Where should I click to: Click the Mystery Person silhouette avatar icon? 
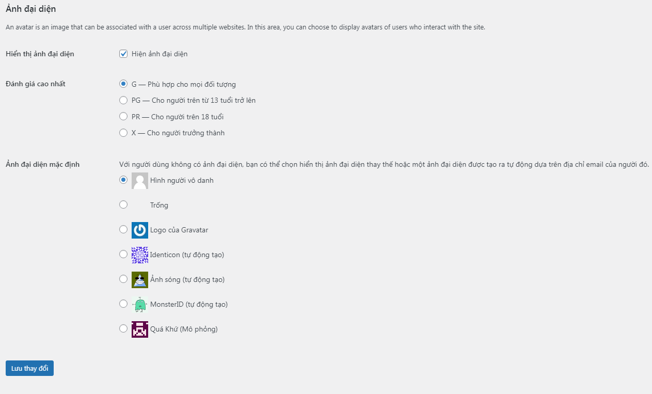pos(140,181)
